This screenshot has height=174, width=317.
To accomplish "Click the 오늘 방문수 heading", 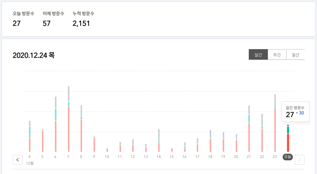I will (23, 14).
